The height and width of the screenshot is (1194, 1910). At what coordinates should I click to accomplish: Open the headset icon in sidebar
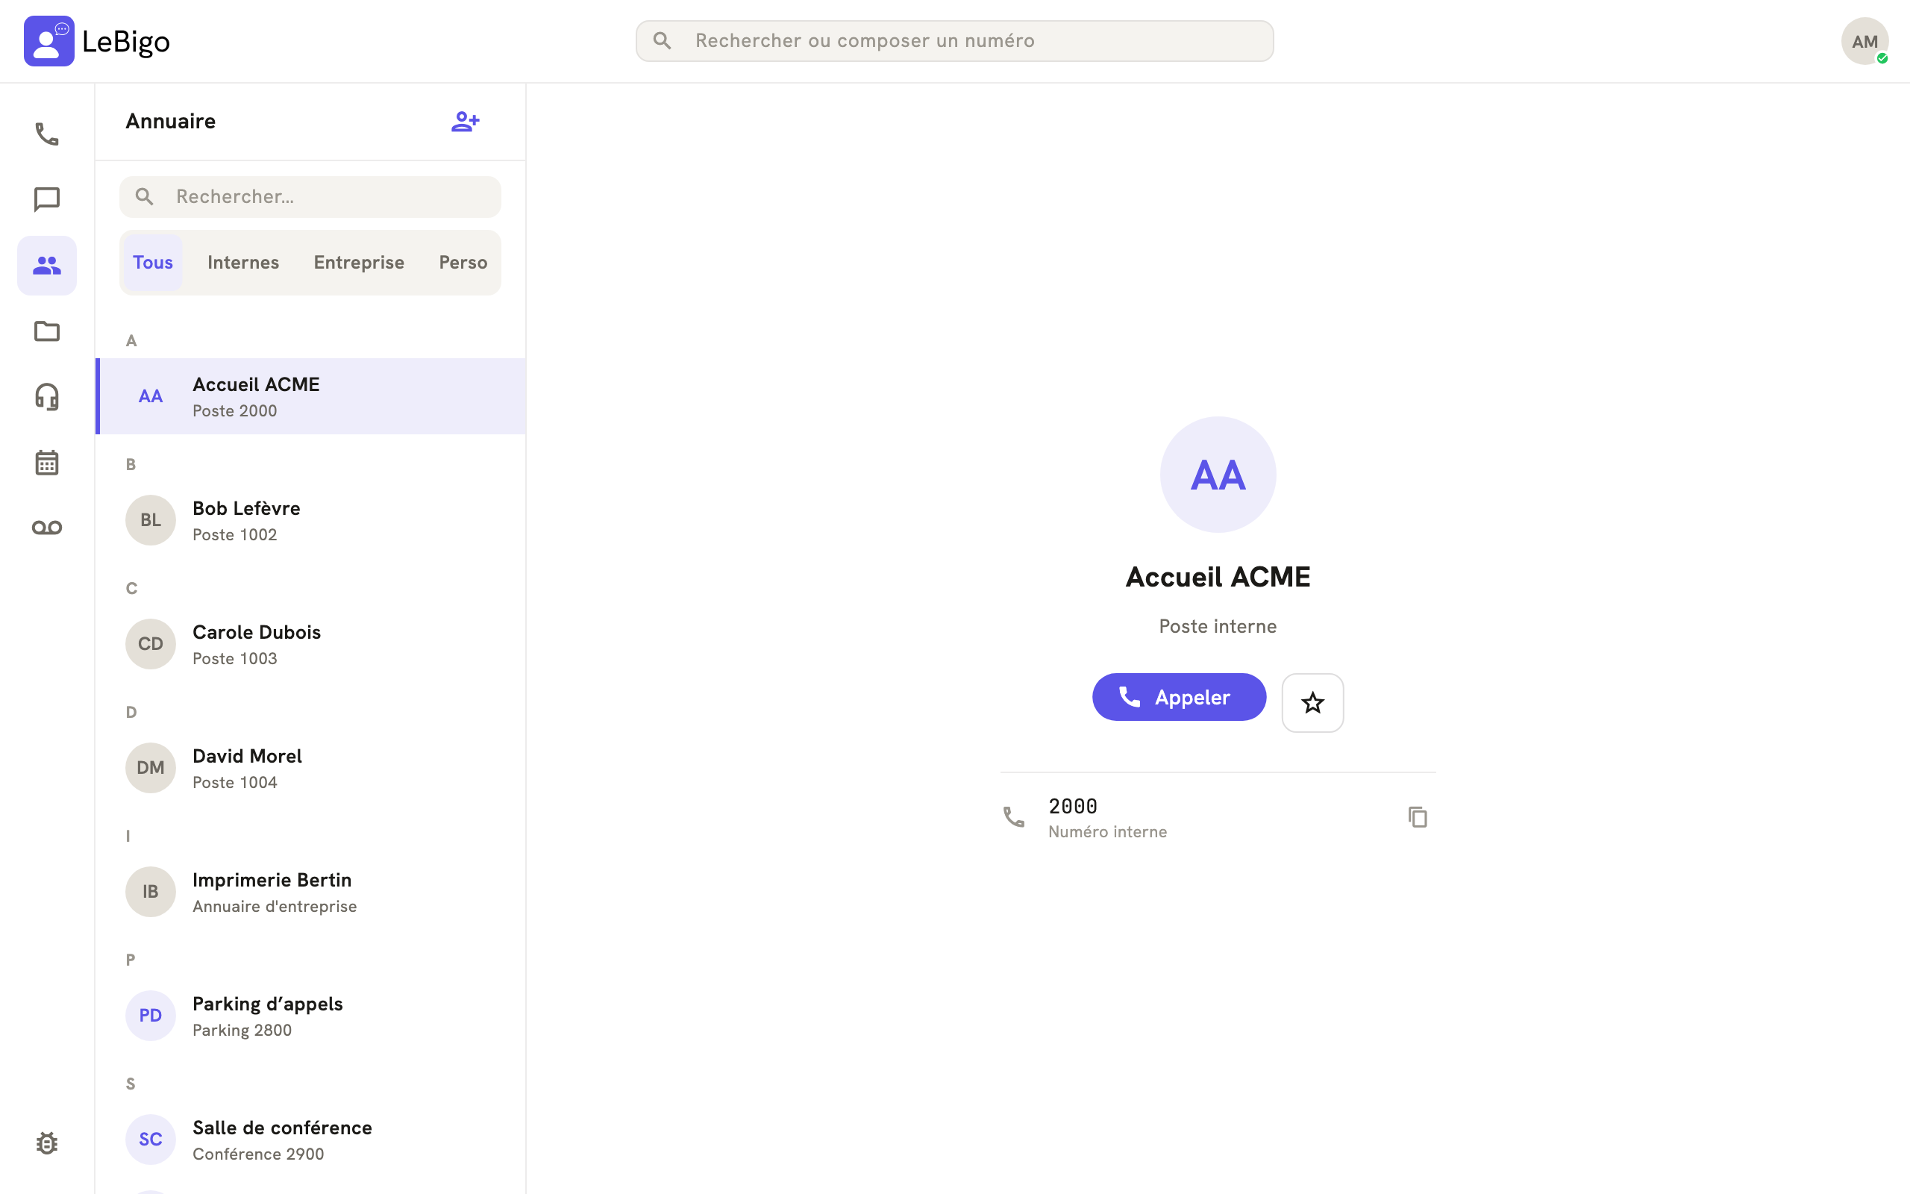point(46,396)
